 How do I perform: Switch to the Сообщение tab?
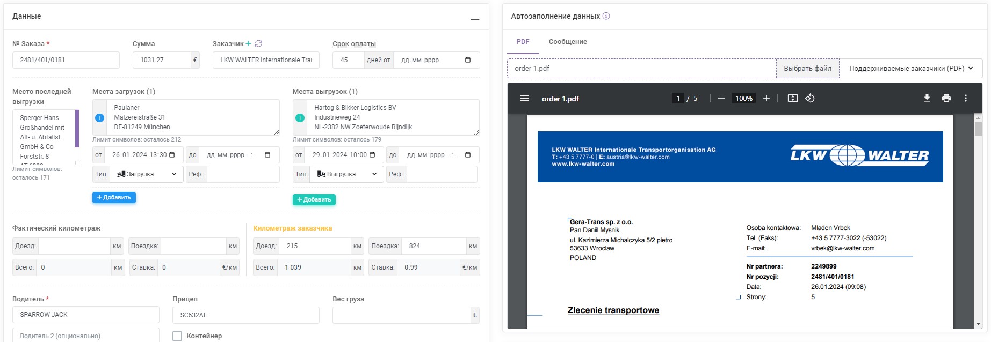(568, 42)
